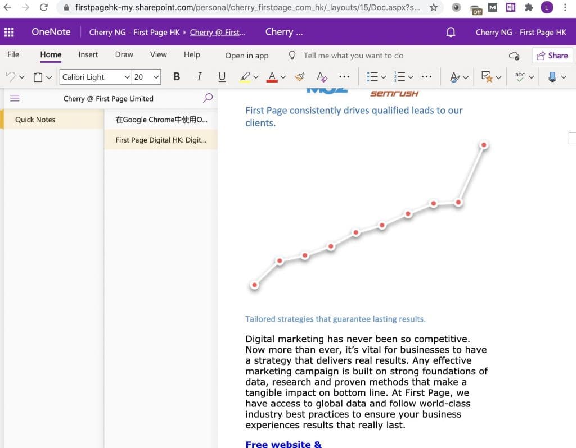Select the Format Painter brush
576x448 pixels.
[299, 77]
